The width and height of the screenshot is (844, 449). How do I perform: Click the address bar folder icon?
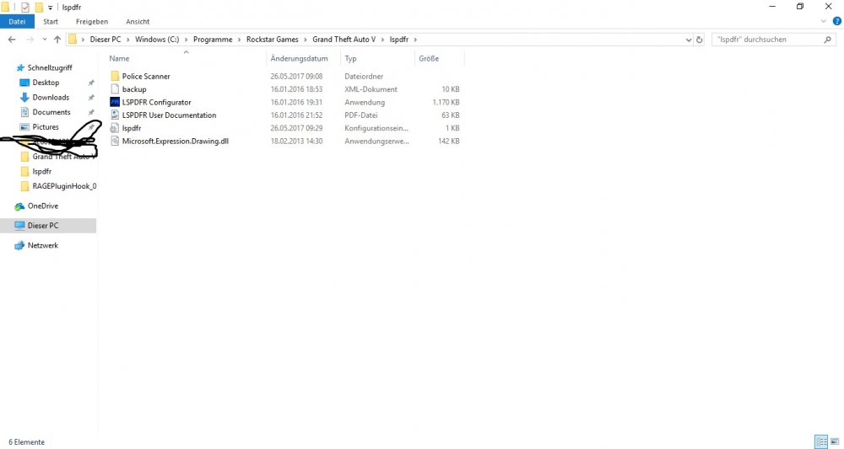click(x=72, y=40)
